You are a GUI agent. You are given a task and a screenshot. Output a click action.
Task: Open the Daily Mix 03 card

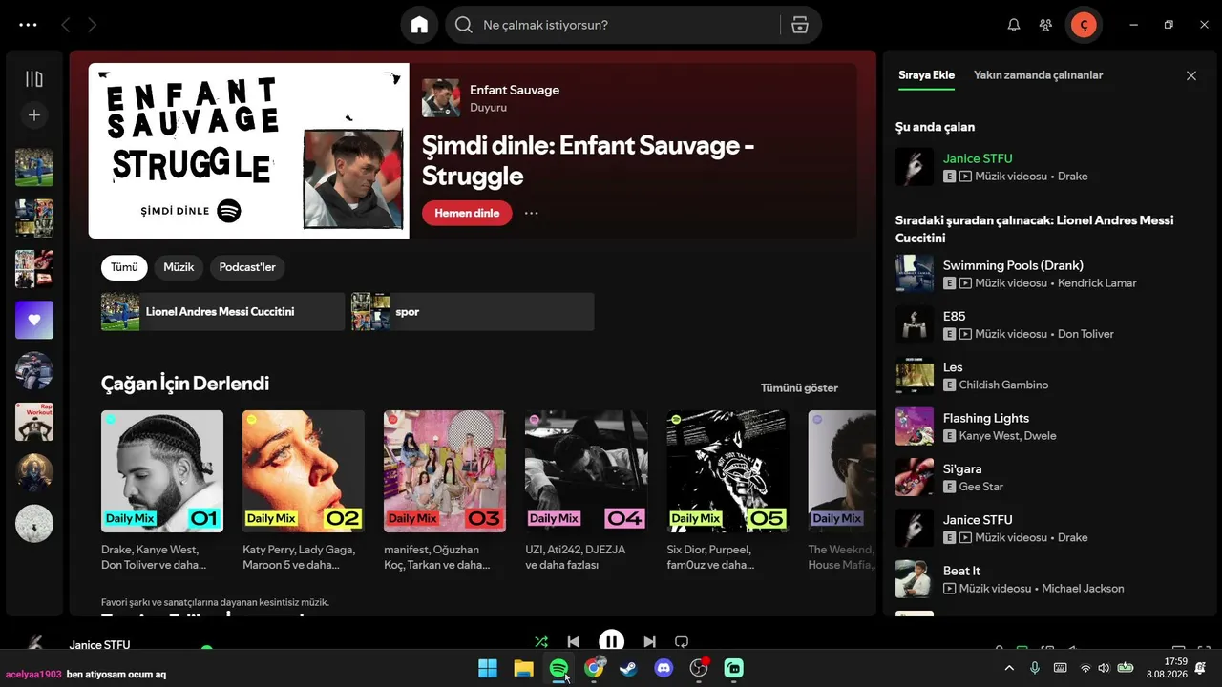click(x=445, y=491)
